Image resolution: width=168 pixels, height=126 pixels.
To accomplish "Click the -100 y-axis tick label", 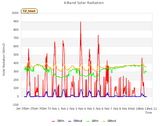I will (x=15, y=105).
